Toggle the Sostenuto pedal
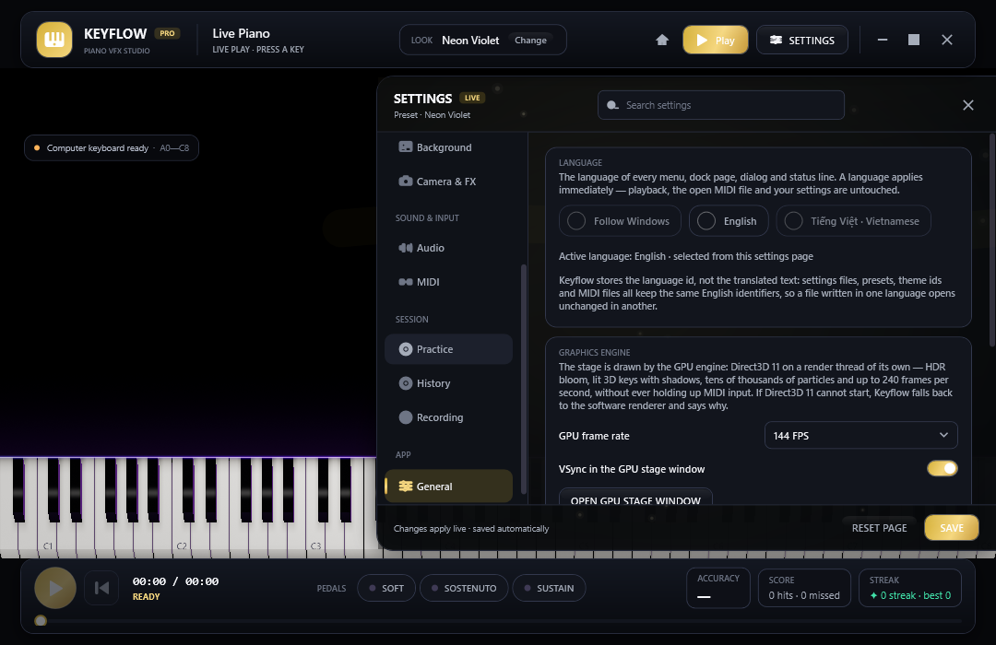 464,588
